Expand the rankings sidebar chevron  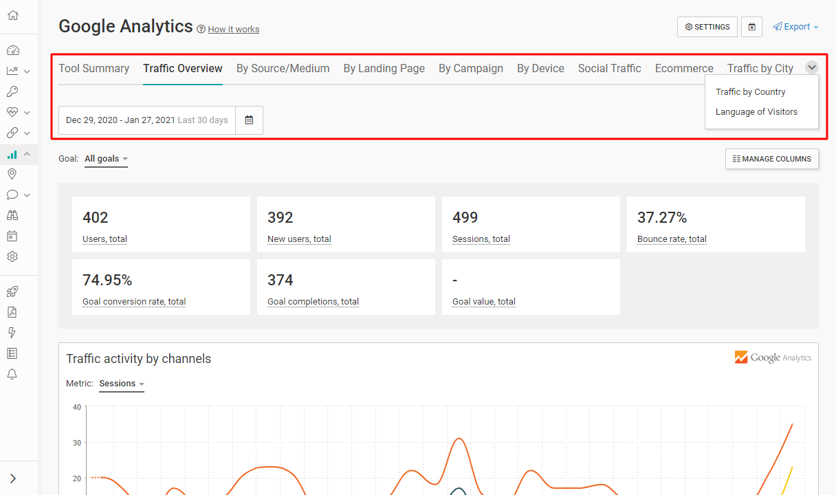(27, 71)
